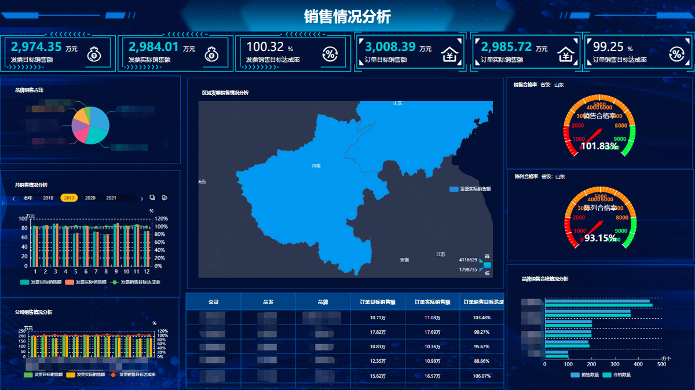Toggle 发票实际销售额 legend in 公司销售情况分析 chart
Screen dimensions: 695x390
tap(86, 375)
